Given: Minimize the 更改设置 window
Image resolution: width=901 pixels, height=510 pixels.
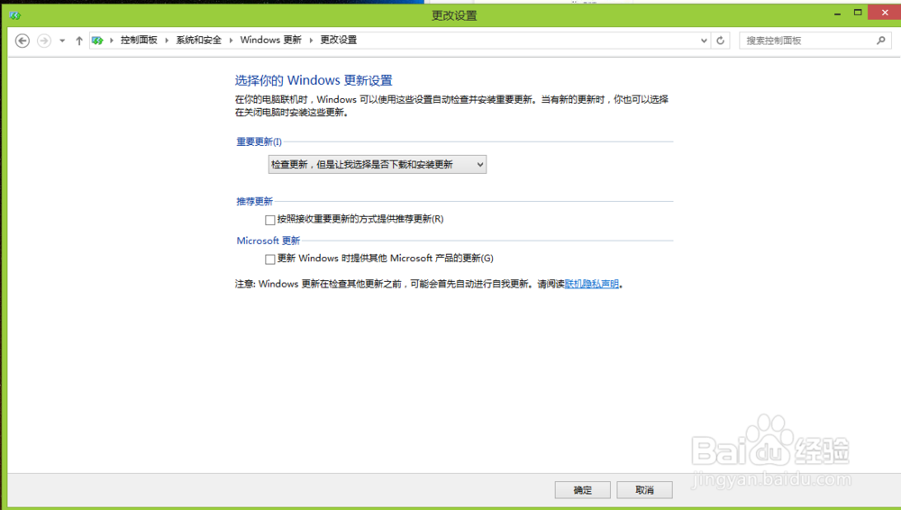Looking at the screenshot, I should tap(838, 13).
